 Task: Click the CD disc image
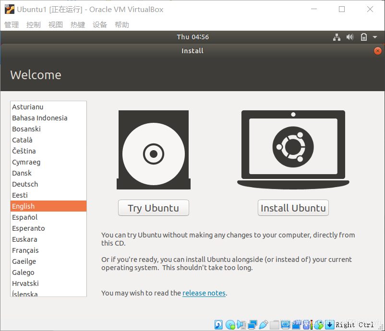154,150
